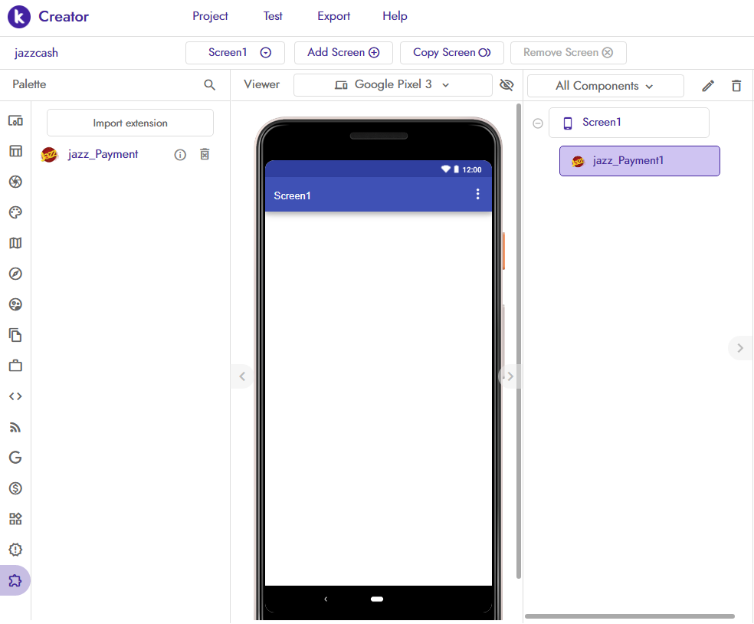Open Utilities palette category briefcase icon

tap(15, 366)
